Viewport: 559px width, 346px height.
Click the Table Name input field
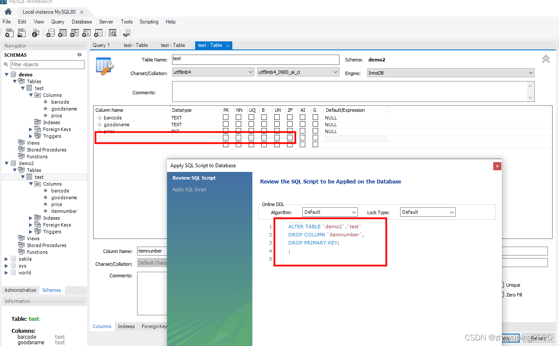[256, 59]
